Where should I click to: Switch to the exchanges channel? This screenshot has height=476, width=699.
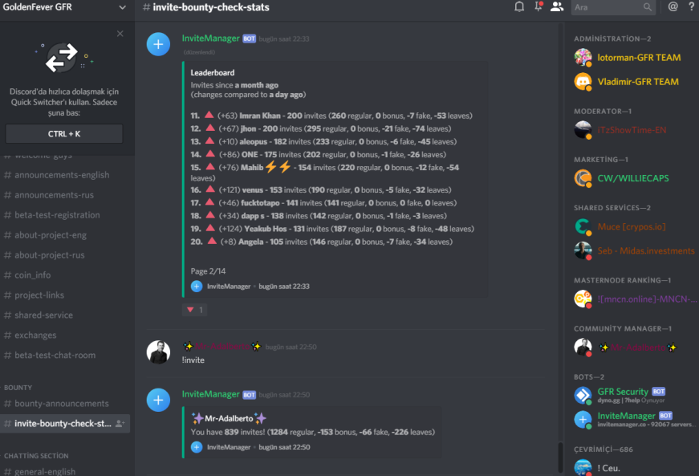(x=35, y=336)
